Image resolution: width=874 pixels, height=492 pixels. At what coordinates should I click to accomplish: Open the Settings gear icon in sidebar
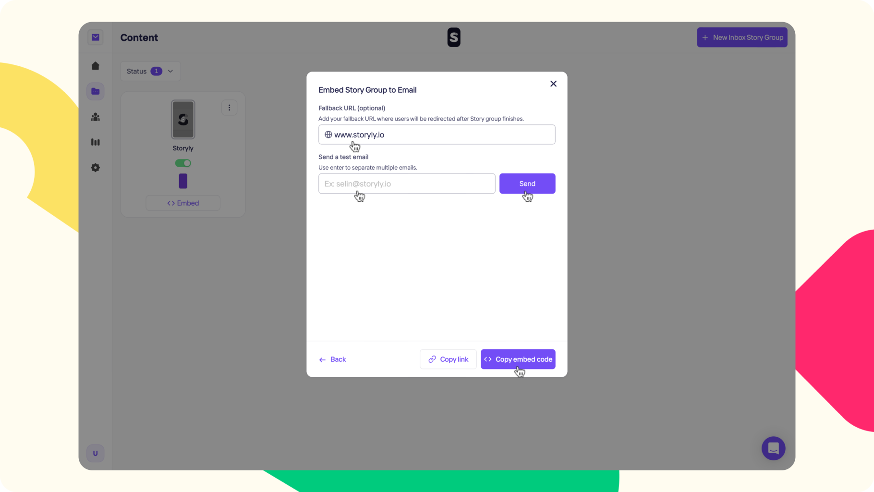pos(96,168)
